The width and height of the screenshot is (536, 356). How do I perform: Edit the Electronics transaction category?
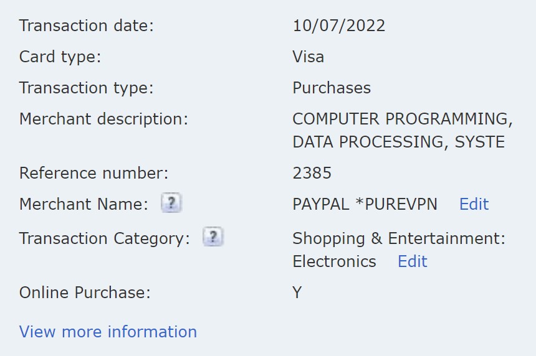tap(412, 261)
